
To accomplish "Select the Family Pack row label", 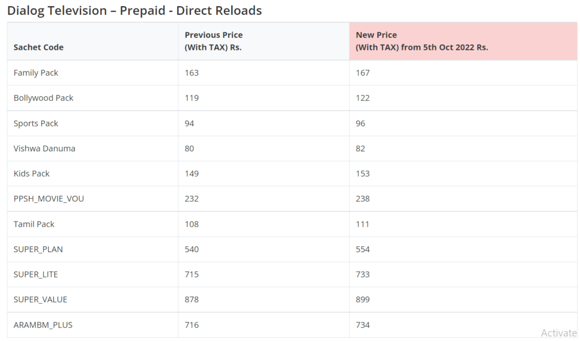I will point(36,73).
